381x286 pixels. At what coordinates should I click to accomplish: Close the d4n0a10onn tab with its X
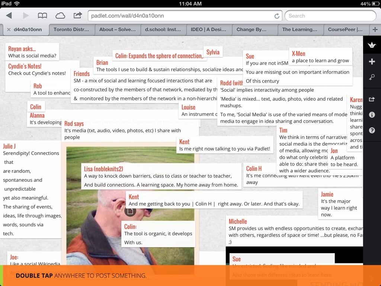coord(9,29)
